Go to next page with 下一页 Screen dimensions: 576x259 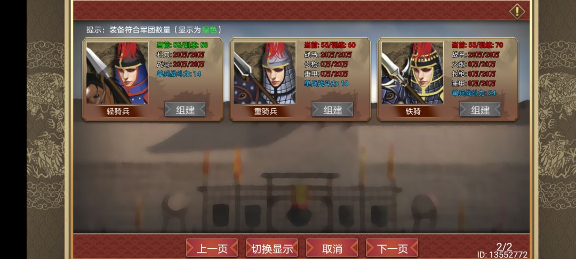392,248
